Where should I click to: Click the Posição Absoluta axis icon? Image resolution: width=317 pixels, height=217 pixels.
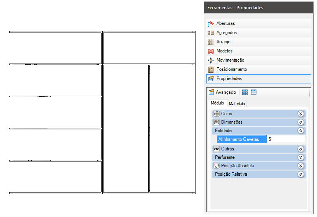[x=217, y=166]
